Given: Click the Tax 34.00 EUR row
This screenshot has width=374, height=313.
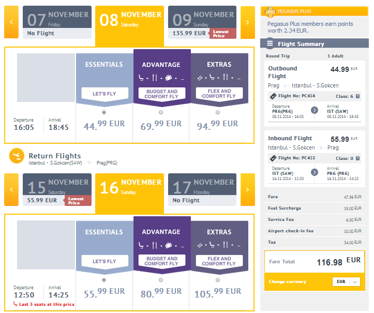Looking at the screenshot, I should (x=315, y=243).
